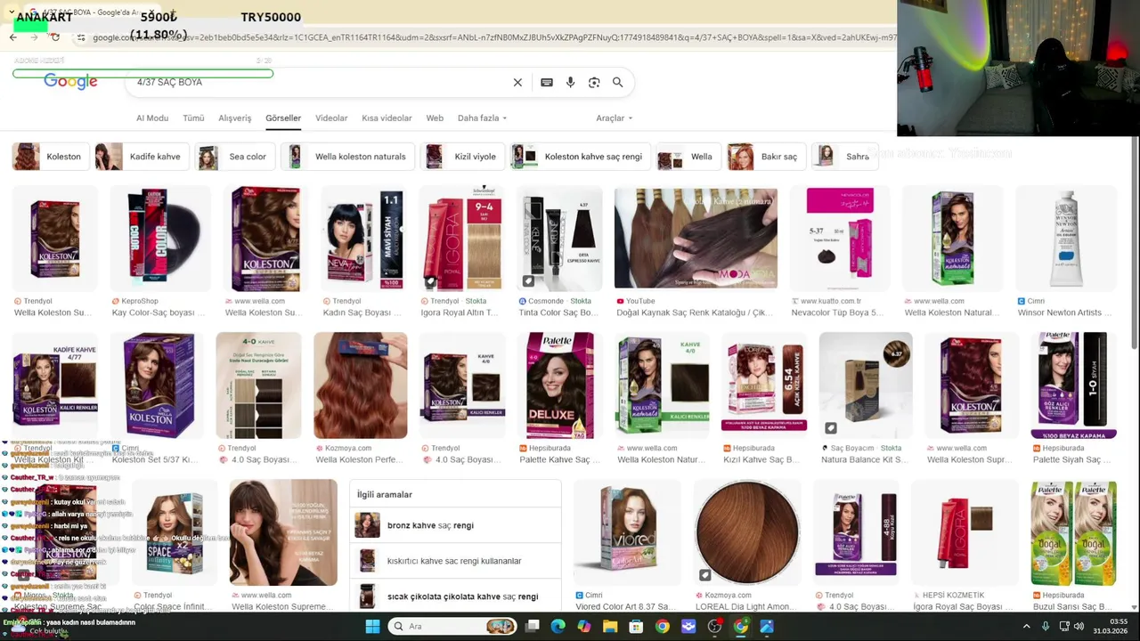Viewport: 1140px width, 641px height.
Task: Open Microsoft Store from the taskbar
Action: (636, 626)
